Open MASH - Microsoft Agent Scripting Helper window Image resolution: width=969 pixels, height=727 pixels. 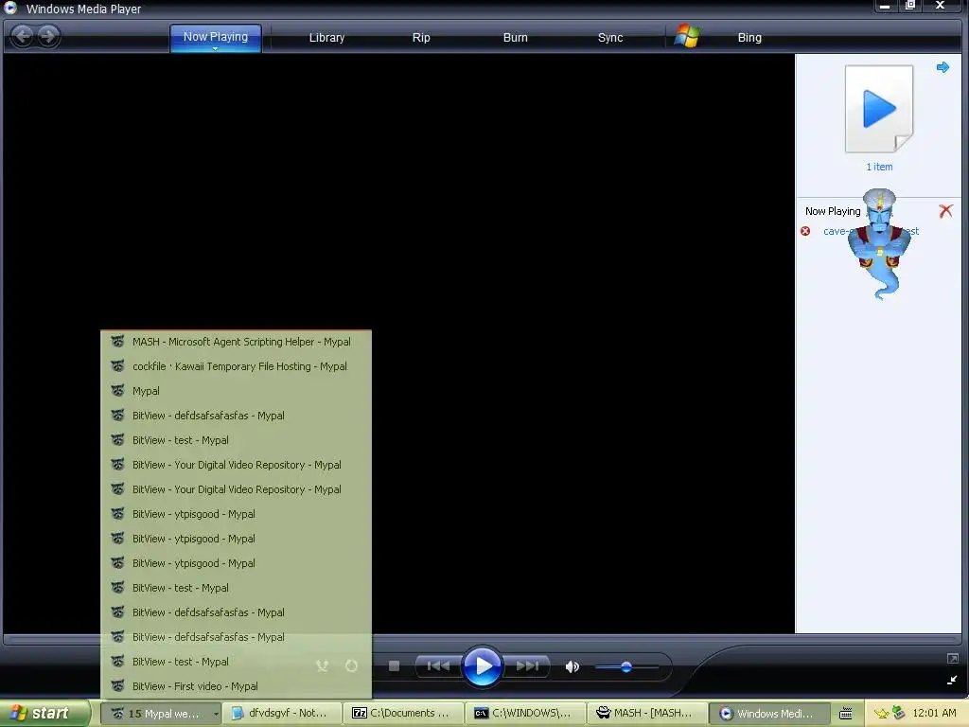tap(236, 342)
